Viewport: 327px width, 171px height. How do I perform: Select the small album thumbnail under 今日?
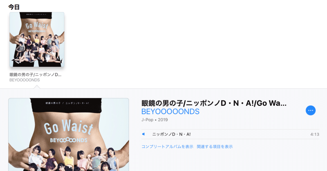click(x=37, y=39)
